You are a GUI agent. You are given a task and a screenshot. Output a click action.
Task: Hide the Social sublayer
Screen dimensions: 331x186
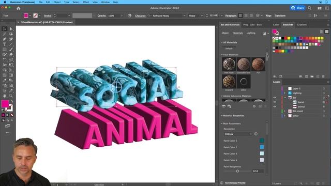[x=275, y=102]
